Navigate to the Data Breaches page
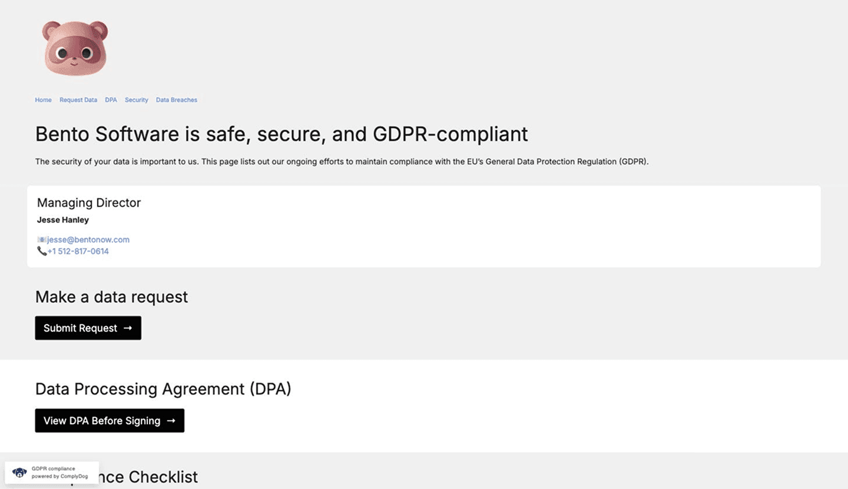Viewport: 848px width, 489px height. [177, 100]
